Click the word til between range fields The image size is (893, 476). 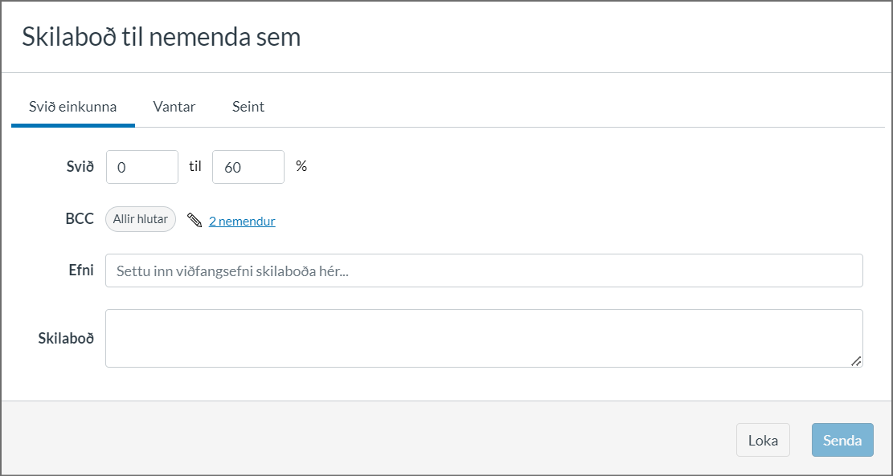[195, 166]
